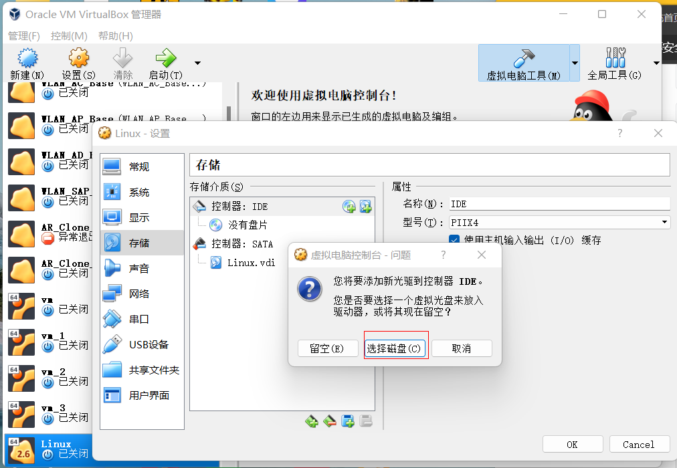Screen dimensions: 677x468
Task: Open the 帮助(H) menu
Action: click(x=115, y=35)
